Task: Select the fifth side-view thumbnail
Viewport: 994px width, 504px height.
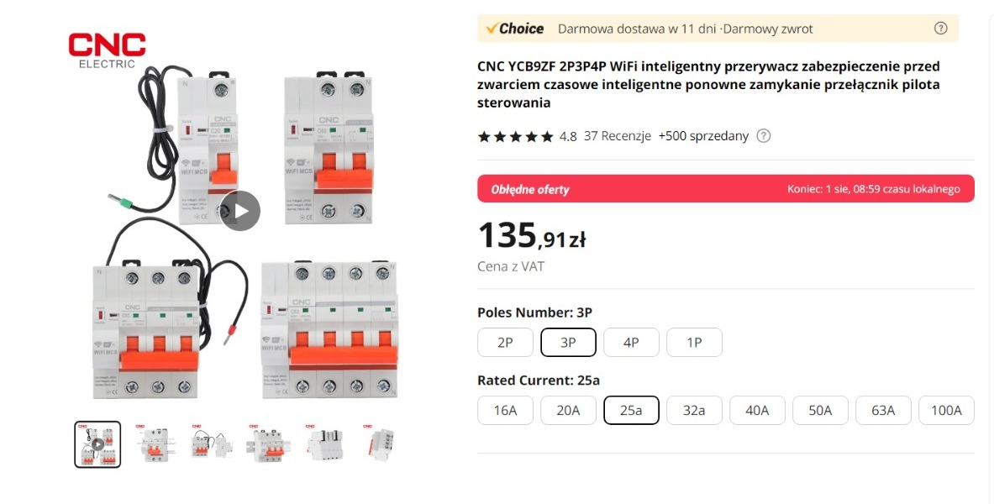Action: [x=324, y=444]
